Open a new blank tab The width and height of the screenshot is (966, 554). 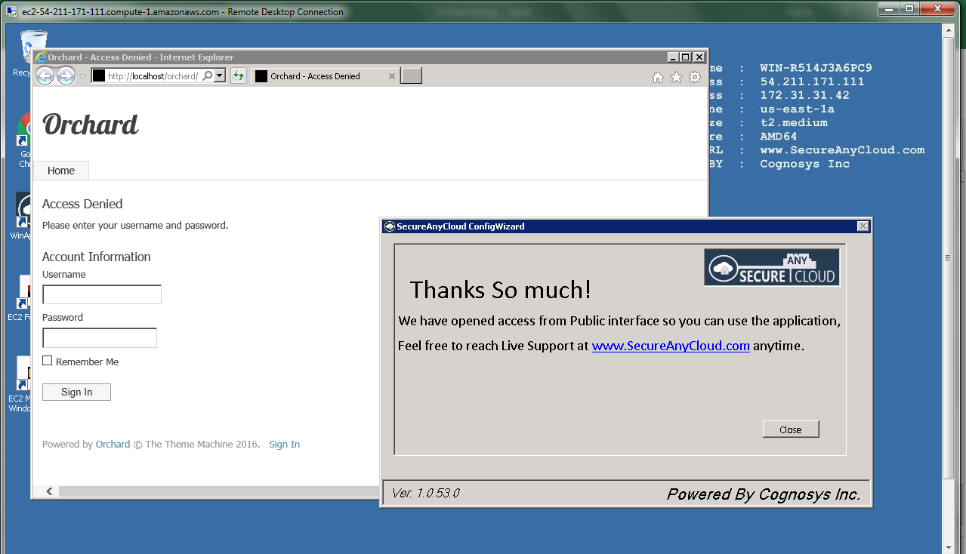(x=411, y=75)
